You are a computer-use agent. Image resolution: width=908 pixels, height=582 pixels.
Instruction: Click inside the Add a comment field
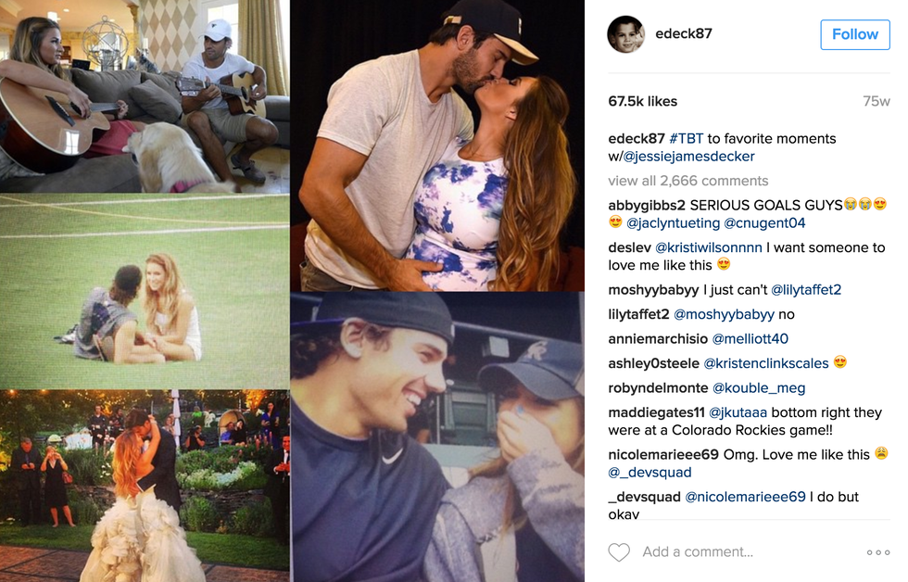(747, 552)
